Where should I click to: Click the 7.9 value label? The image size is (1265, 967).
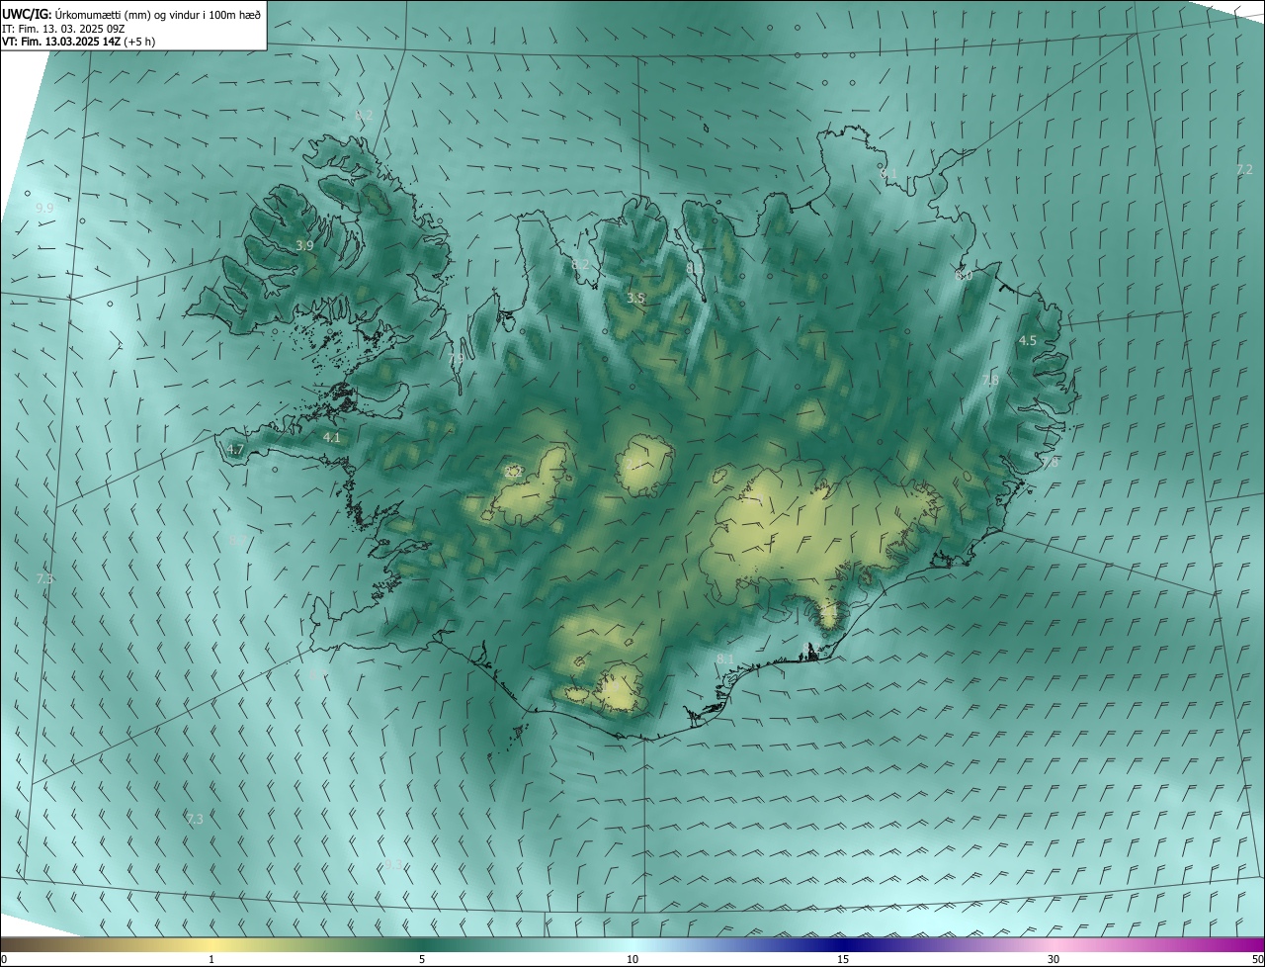[x=457, y=358]
